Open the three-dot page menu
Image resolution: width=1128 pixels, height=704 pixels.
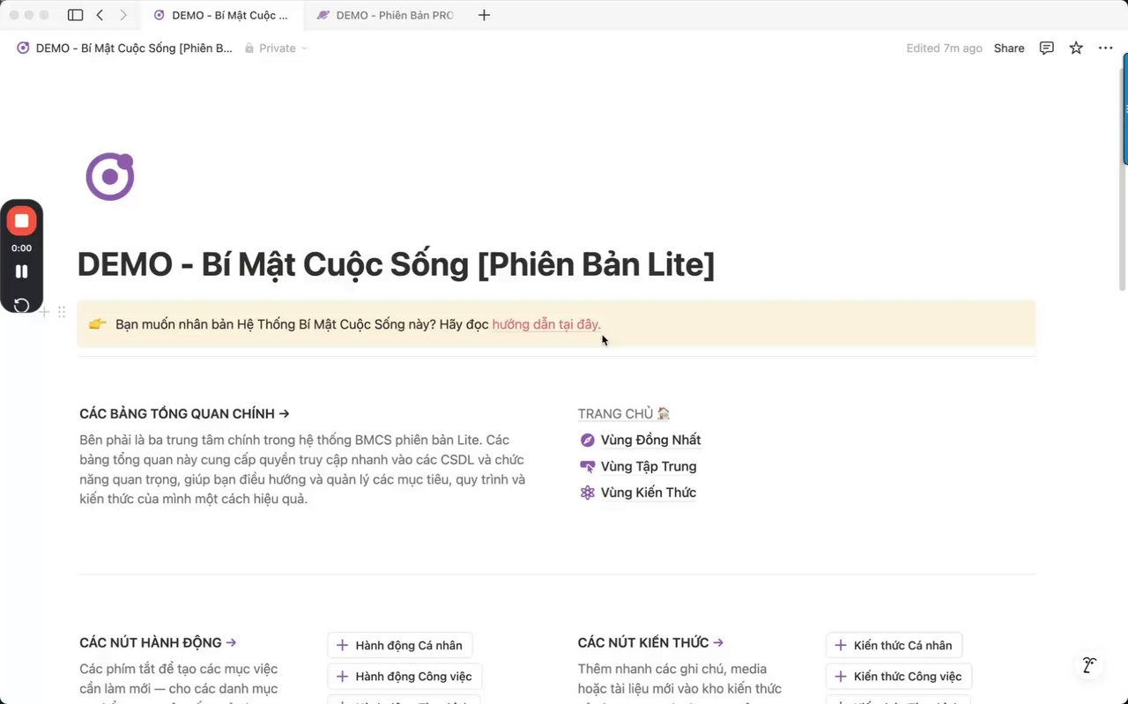click(1105, 48)
